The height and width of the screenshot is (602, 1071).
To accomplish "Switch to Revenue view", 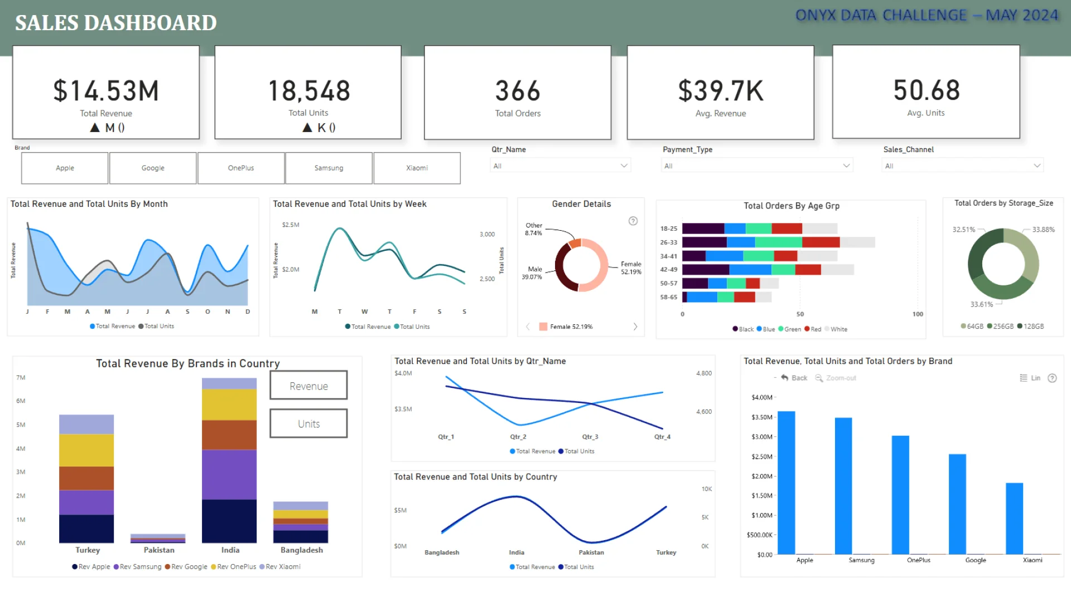I will [308, 386].
